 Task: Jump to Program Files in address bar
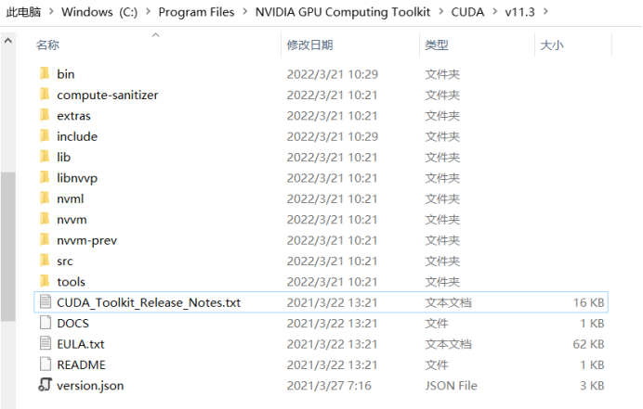[196, 12]
